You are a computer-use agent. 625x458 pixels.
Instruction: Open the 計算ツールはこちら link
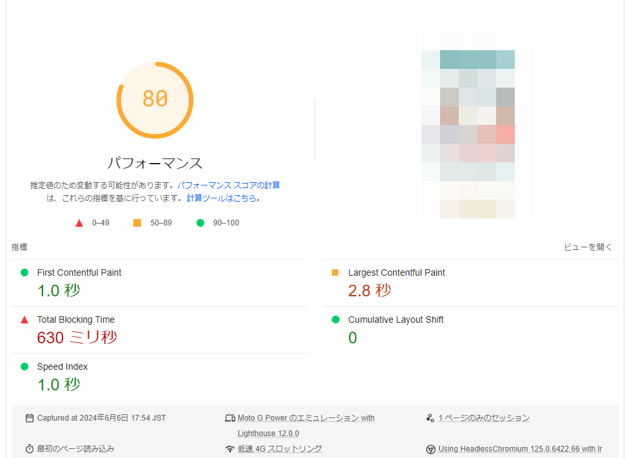click(222, 198)
